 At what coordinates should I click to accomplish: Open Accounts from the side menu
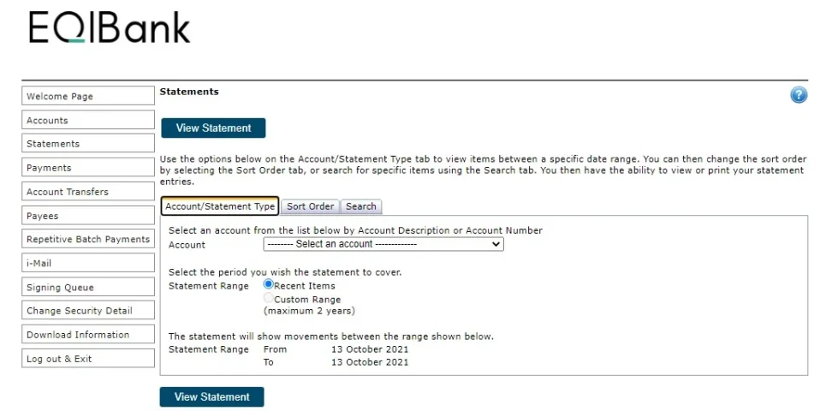coord(88,120)
